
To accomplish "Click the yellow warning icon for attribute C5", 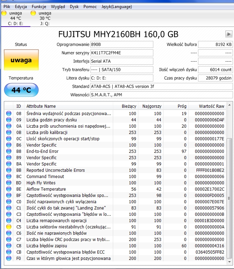I will (9, 227).
